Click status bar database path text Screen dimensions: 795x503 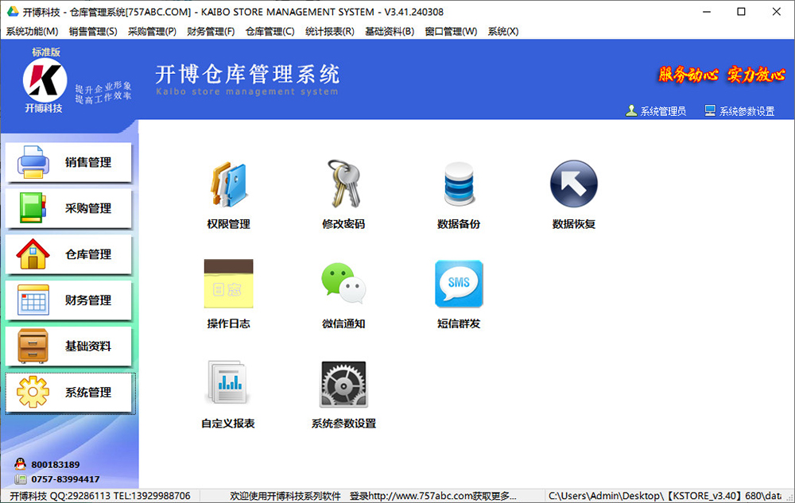point(665,496)
